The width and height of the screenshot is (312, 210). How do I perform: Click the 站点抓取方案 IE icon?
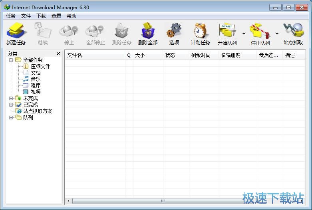click(18, 111)
